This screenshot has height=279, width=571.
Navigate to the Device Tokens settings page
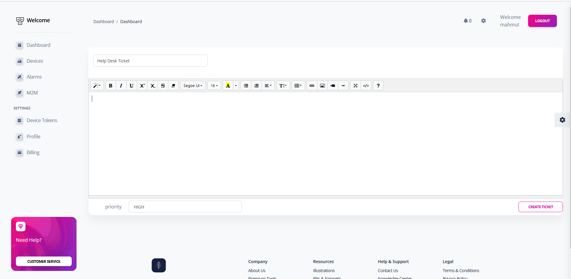click(x=42, y=120)
